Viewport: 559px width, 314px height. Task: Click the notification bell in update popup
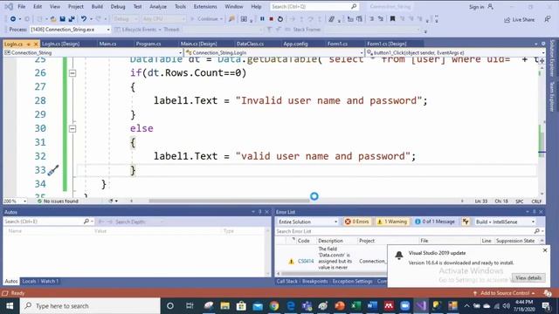(399, 255)
